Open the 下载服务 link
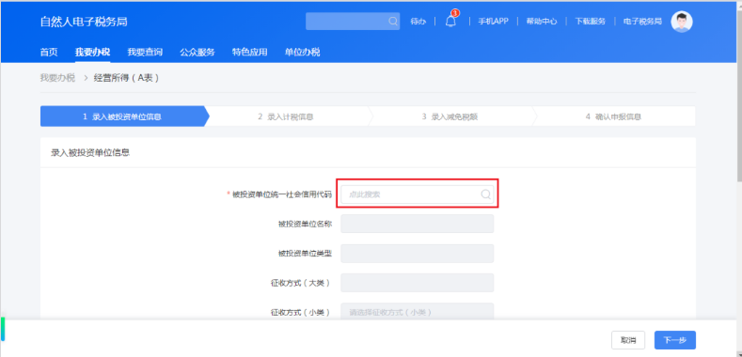 pyautogui.click(x=590, y=22)
